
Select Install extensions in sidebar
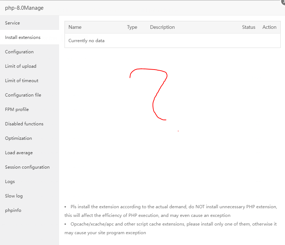pos(23,37)
